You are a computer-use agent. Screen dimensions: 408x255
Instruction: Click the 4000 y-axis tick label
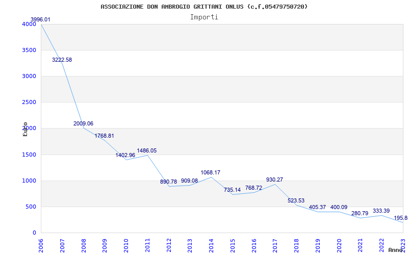29,24
